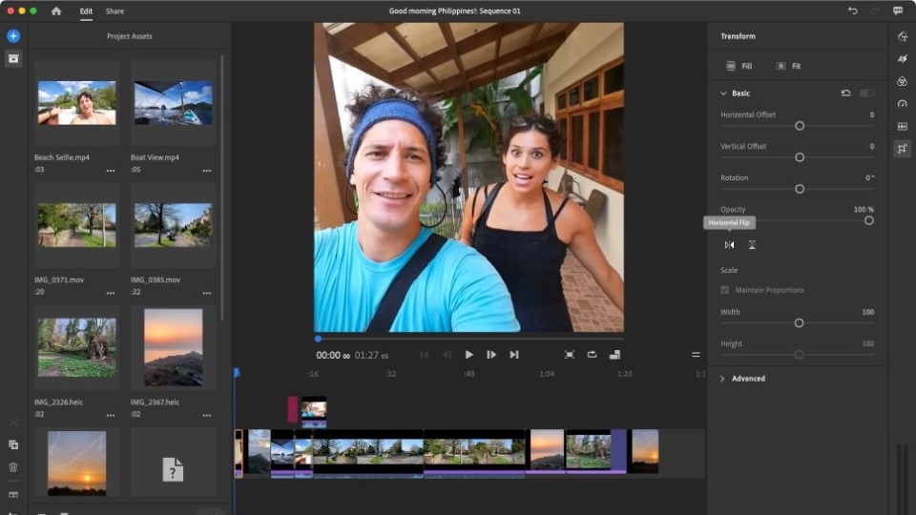
Task: Toggle loop playback icon
Action: (592, 355)
